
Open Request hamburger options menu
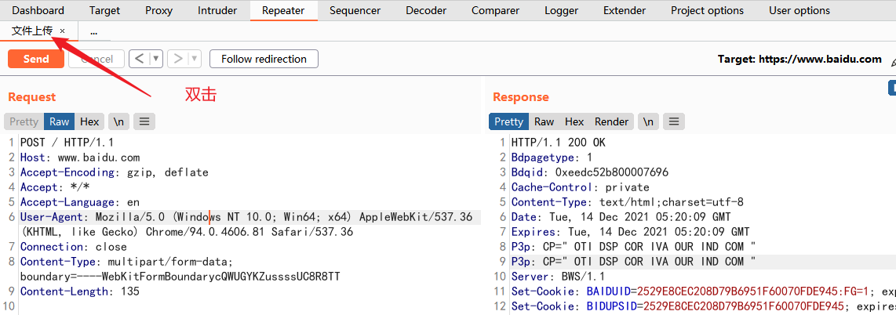[144, 121]
